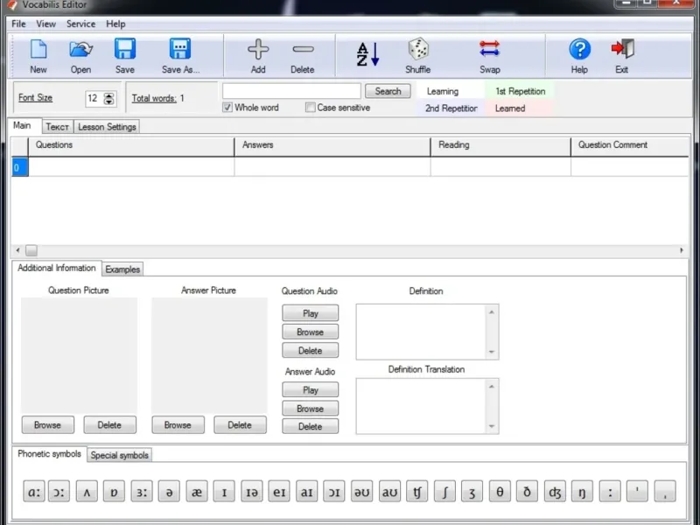Browse for Answer Audio file
Image resolution: width=700 pixels, height=525 pixels.
pos(311,409)
